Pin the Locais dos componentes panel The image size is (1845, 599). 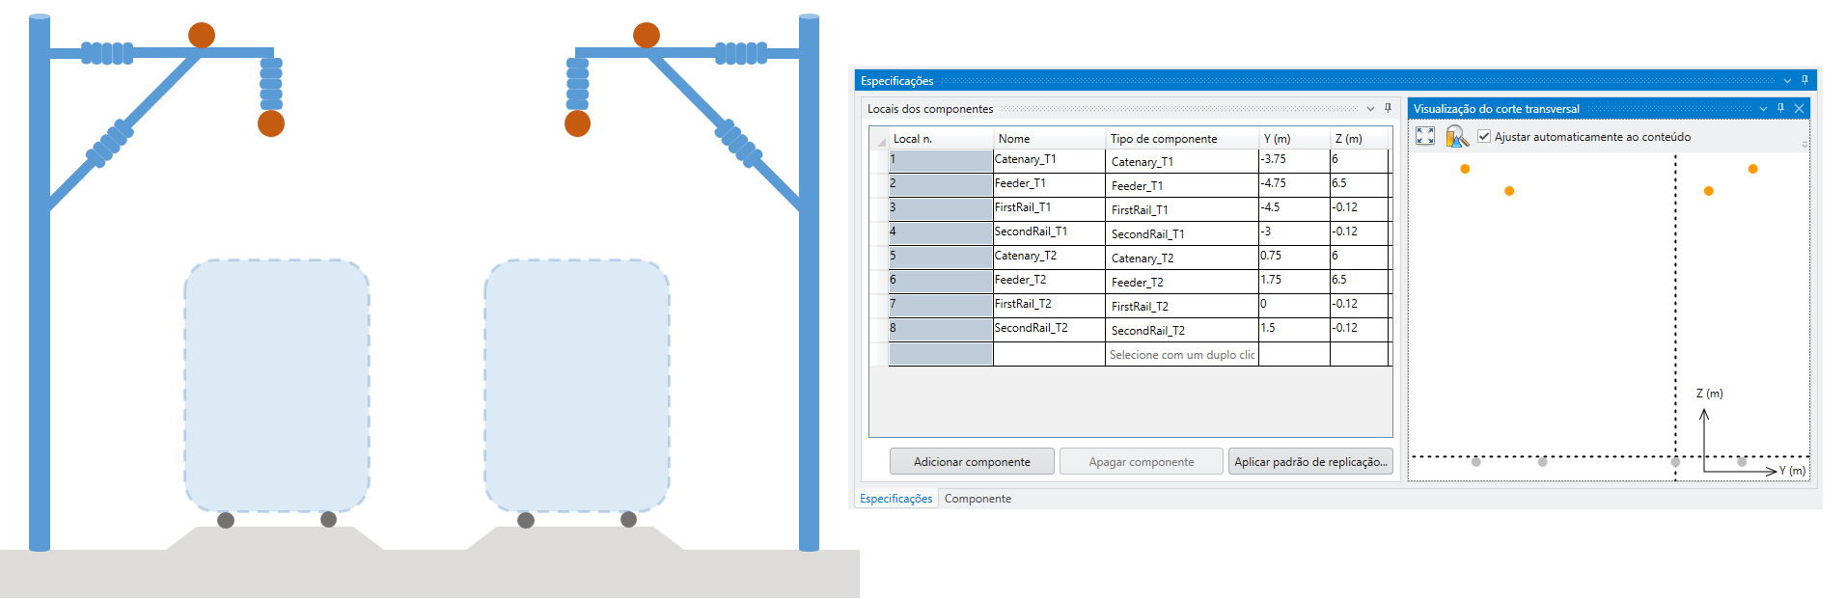1388,108
